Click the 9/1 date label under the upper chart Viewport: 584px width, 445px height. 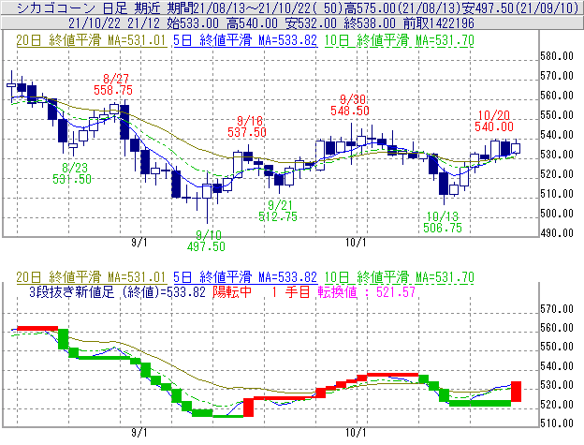139,243
